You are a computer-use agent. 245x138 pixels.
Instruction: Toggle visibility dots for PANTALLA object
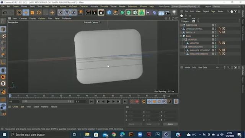click(x=215, y=32)
